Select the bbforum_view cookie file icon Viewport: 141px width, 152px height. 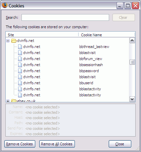coord(20,59)
